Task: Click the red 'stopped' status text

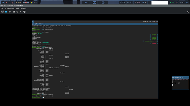Action: tap(154, 44)
